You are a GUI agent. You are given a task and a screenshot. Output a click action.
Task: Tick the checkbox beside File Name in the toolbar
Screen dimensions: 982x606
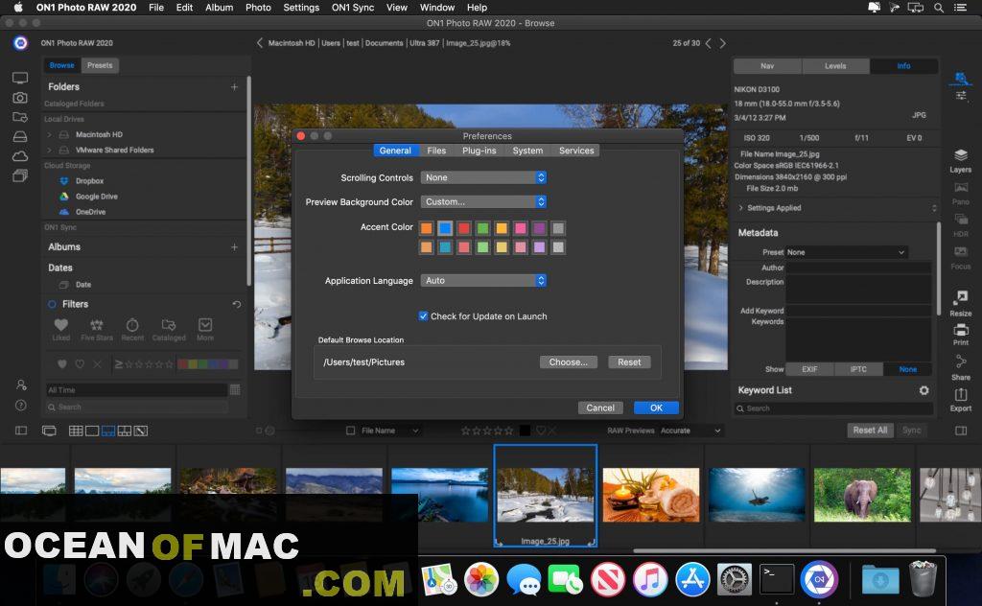(x=351, y=431)
